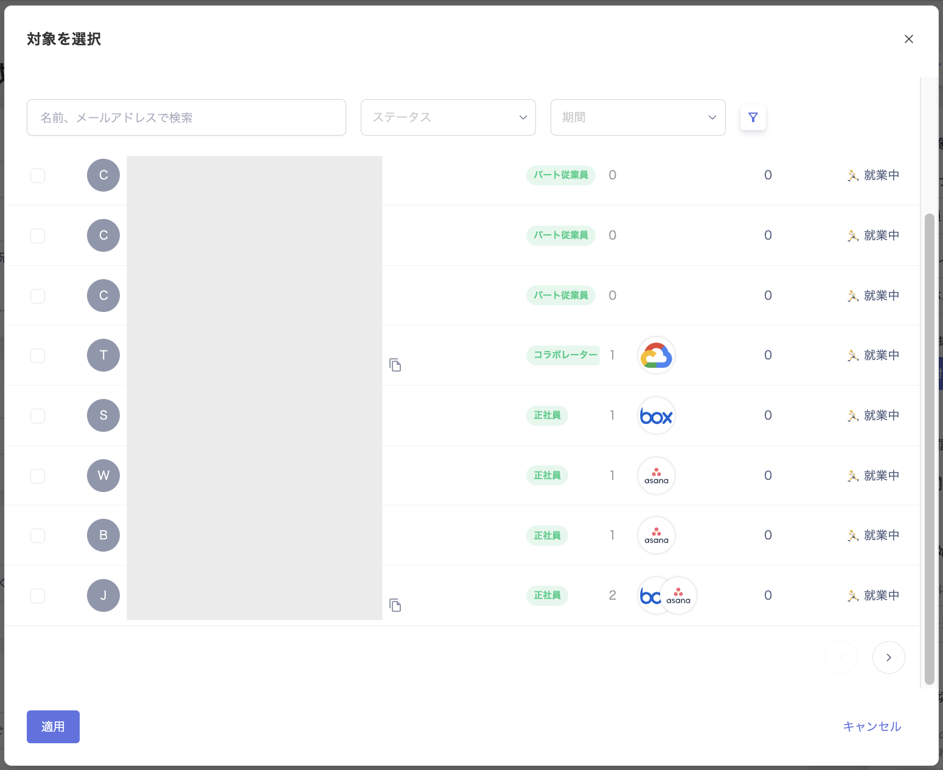943x770 pixels.
Task: Click the Box app icon in S row
Action: 656,415
